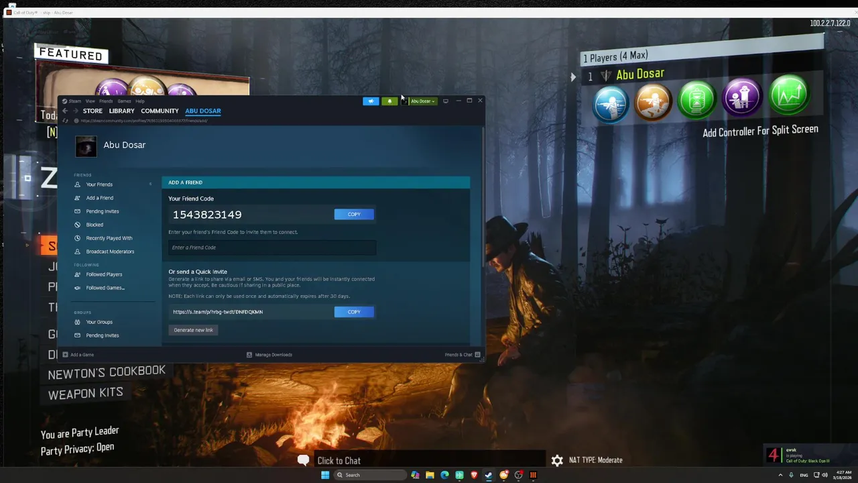Click the Steam community URL bar
This screenshot has width=858, height=483.
click(144, 121)
